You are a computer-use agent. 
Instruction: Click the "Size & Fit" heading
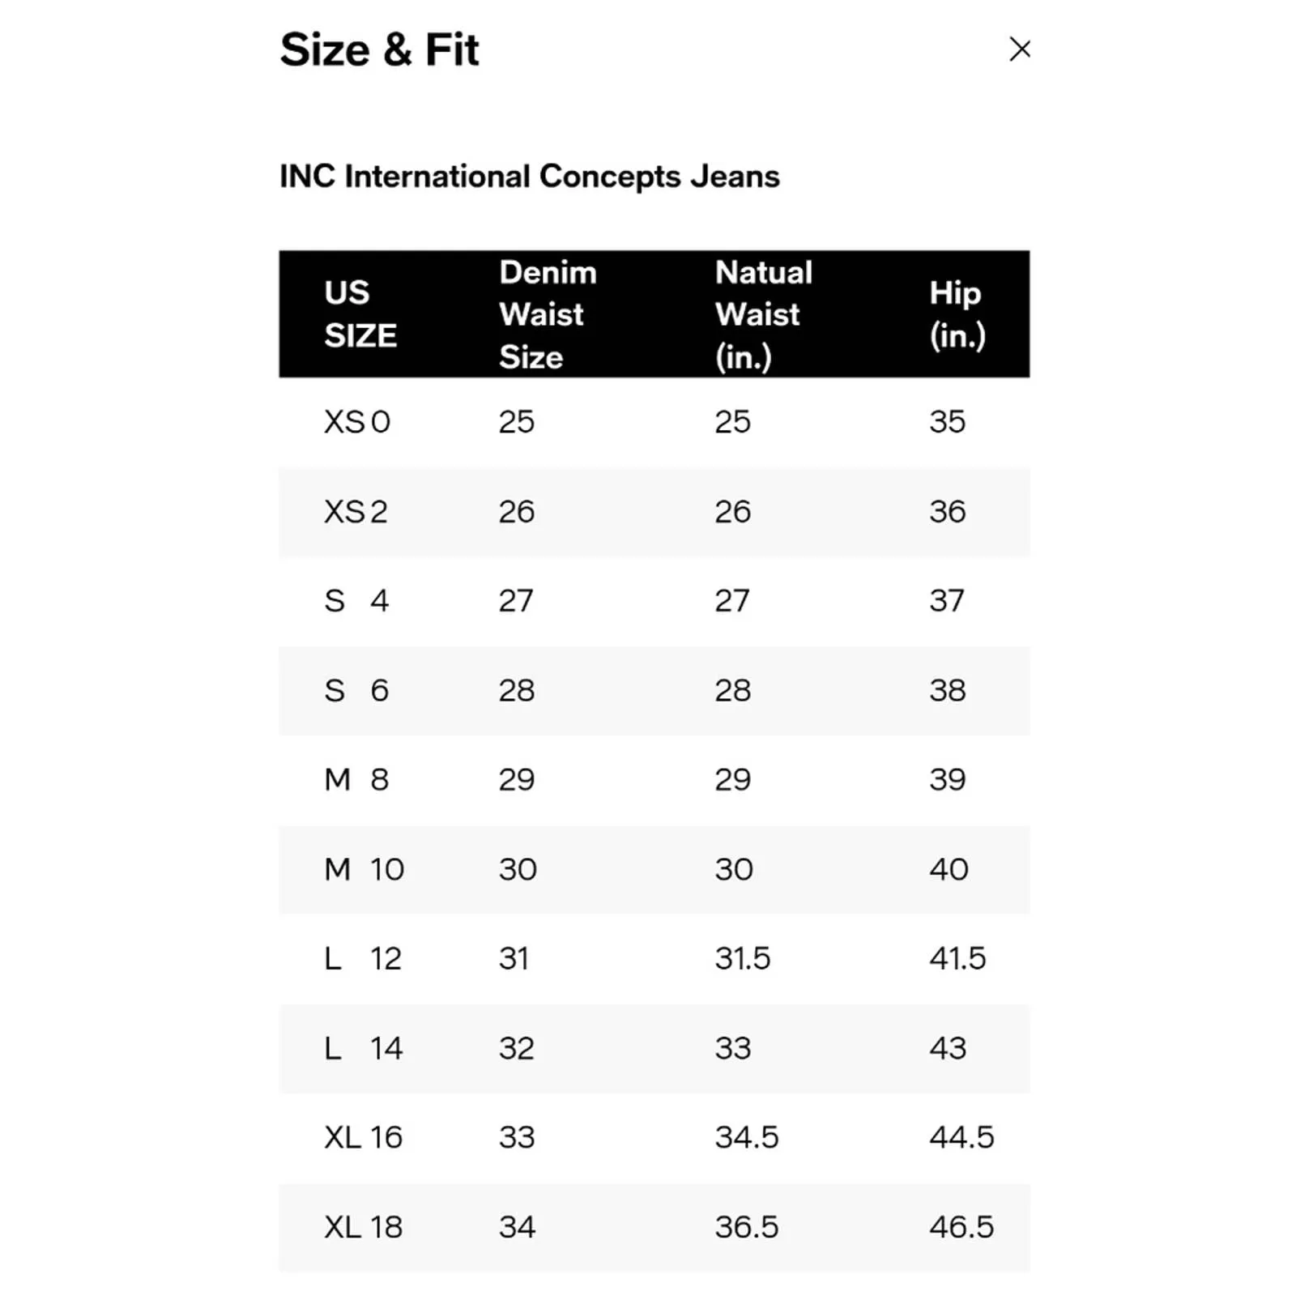tap(379, 50)
